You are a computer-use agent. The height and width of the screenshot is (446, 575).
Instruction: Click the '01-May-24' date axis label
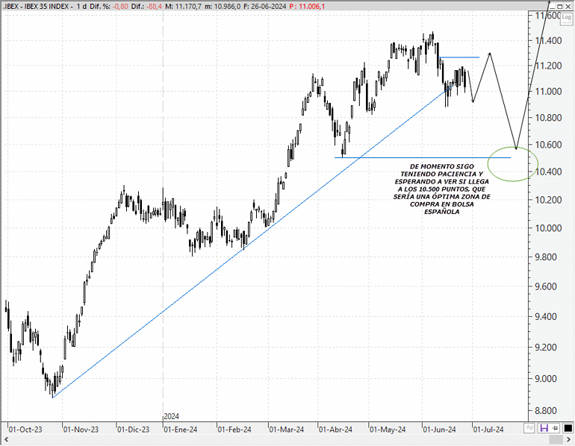point(388,430)
